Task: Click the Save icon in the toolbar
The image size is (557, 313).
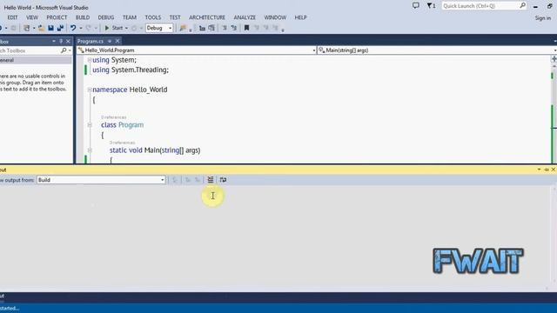Action: click(50, 28)
